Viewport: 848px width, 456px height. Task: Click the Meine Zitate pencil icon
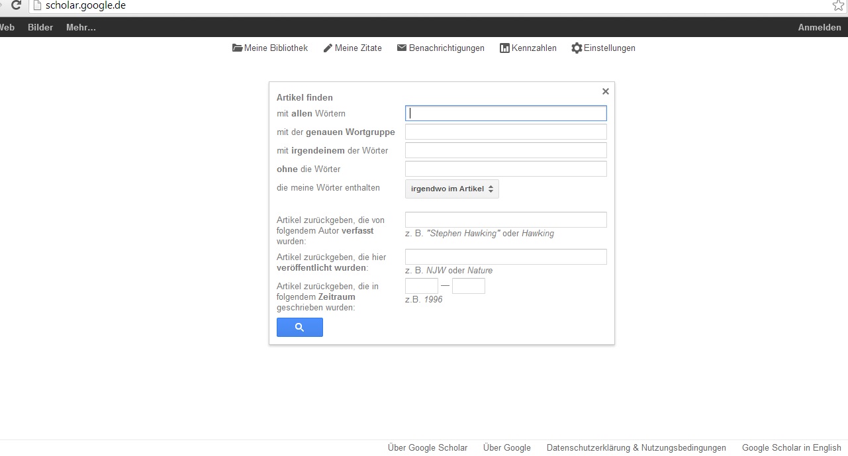click(328, 48)
